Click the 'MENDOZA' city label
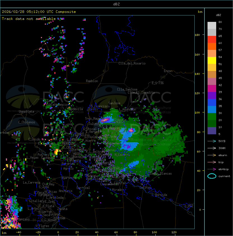The height and width of the screenshot is (236, 233). pyautogui.click(x=68, y=143)
